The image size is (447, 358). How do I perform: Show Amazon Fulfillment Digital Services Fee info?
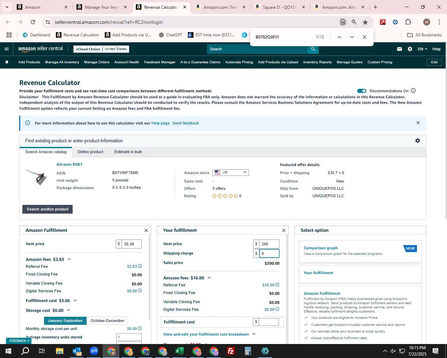[x=140, y=291]
